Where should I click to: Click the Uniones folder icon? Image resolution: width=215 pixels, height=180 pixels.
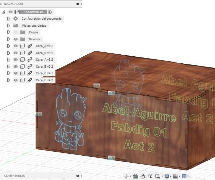(x=23, y=39)
